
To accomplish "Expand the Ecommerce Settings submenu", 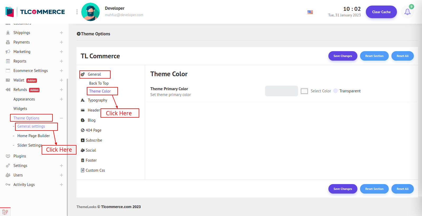I will 61,71.
